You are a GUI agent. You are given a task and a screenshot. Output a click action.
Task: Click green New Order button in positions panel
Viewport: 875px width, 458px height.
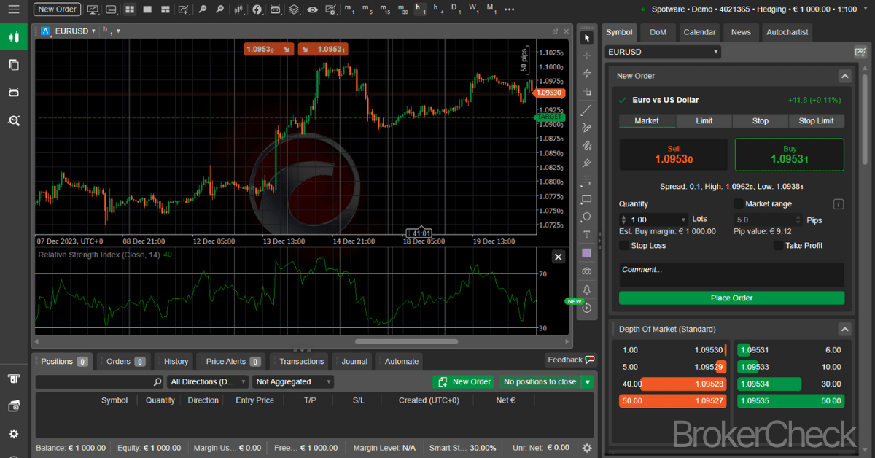pos(464,381)
